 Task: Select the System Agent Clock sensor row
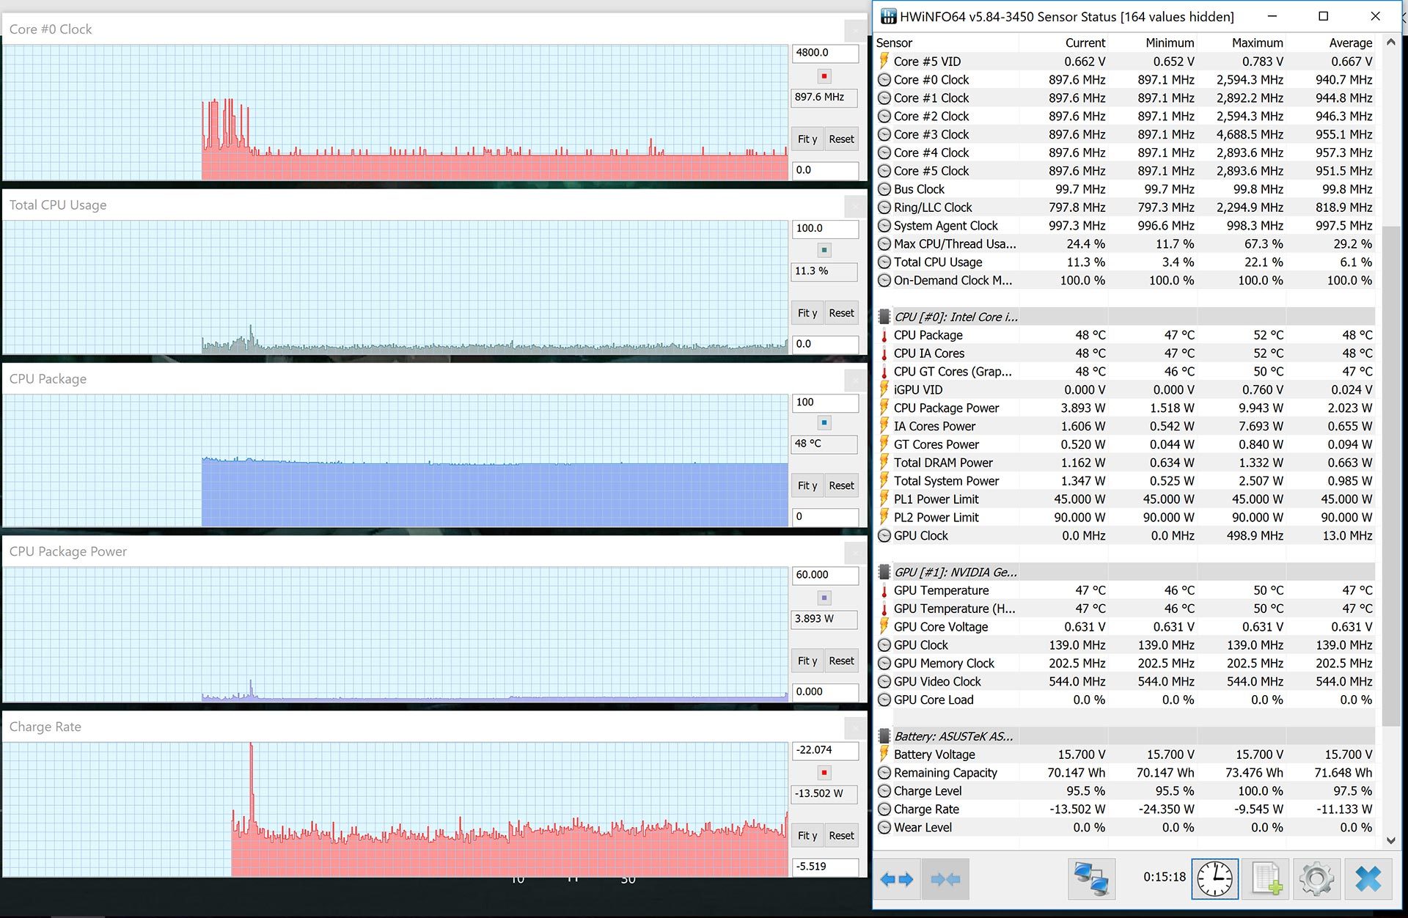(x=1125, y=226)
